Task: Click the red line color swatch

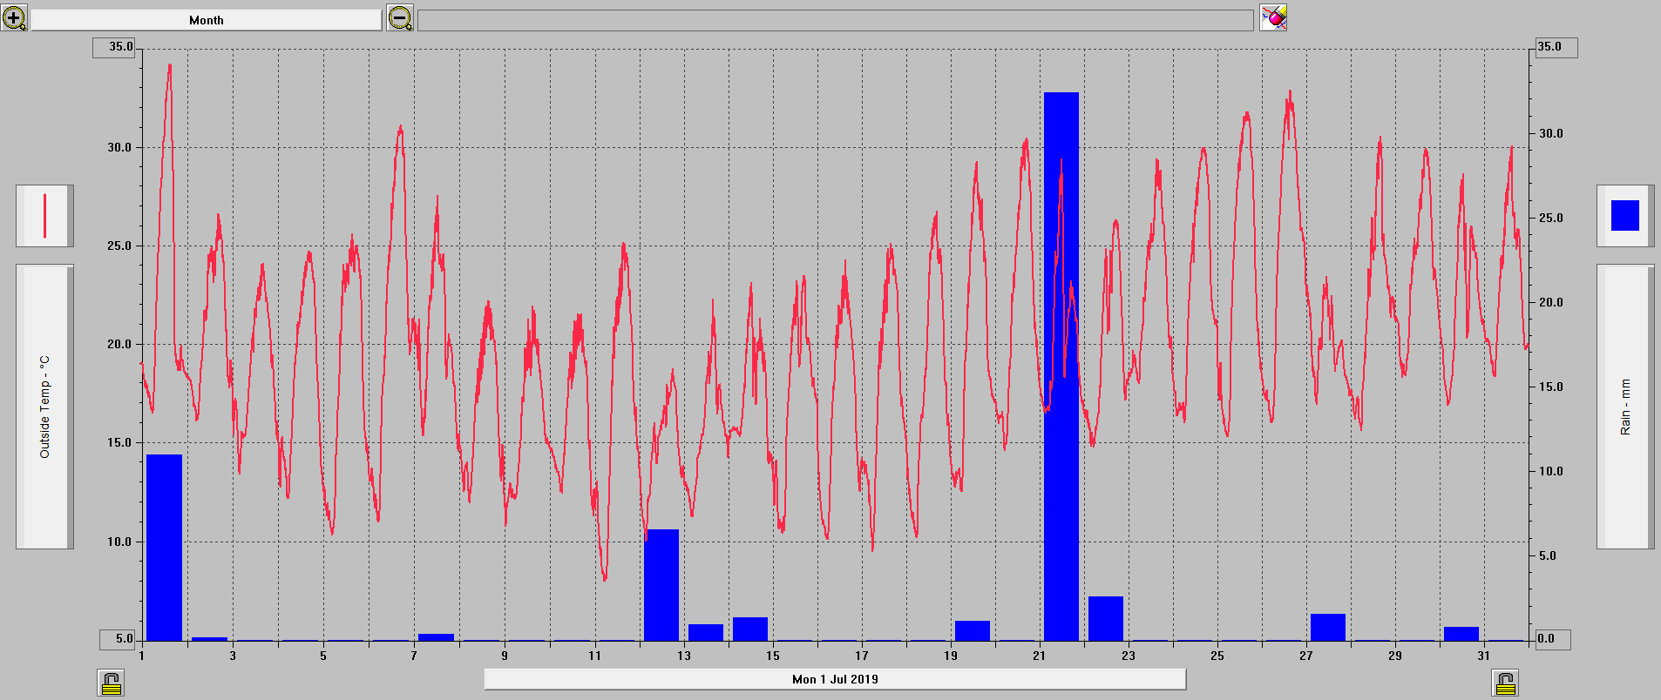Action: (44, 216)
